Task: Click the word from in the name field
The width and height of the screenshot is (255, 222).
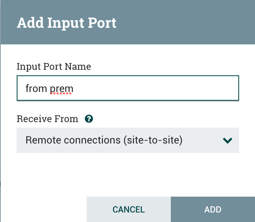Action: [36, 88]
